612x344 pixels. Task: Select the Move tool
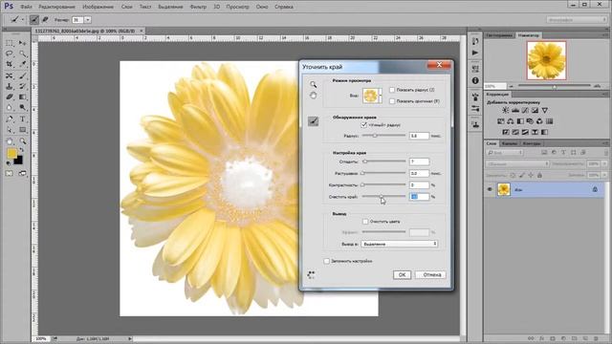pyautogui.click(x=23, y=43)
